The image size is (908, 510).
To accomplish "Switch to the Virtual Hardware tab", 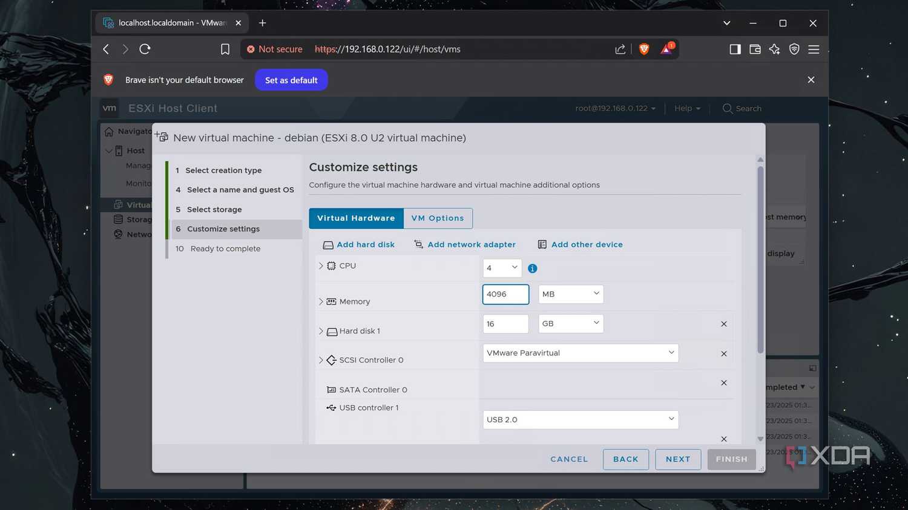I will click(x=356, y=218).
